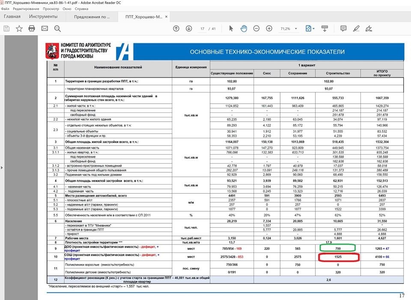Viewport: 411px width, 300px height.
Task: Open the Fill and Sign tool
Action: tap(369, 28)
